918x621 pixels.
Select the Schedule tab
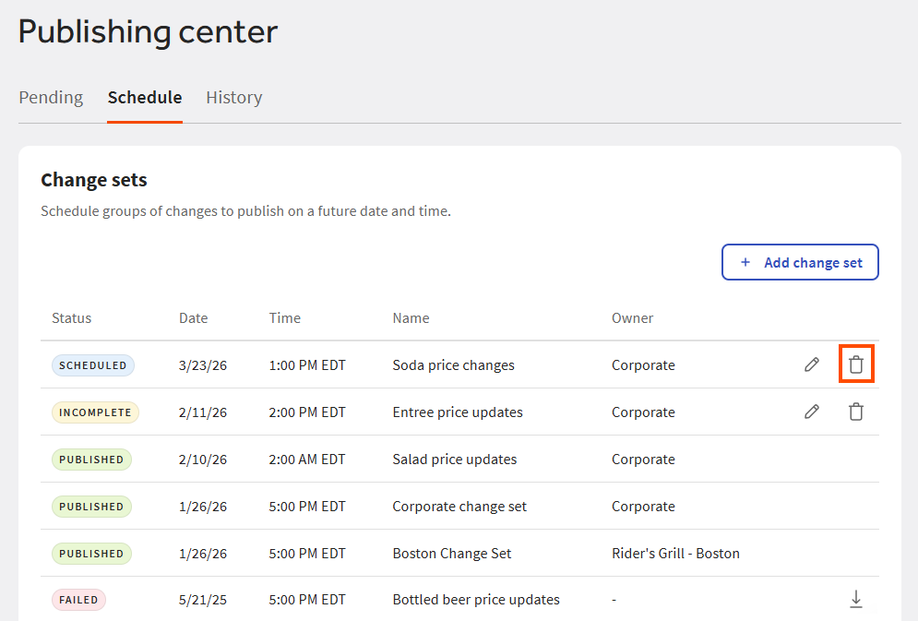[144, 97]
